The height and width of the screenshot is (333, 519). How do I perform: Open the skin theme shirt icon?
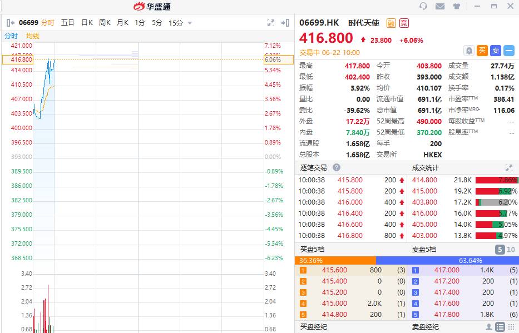[457, 6]
